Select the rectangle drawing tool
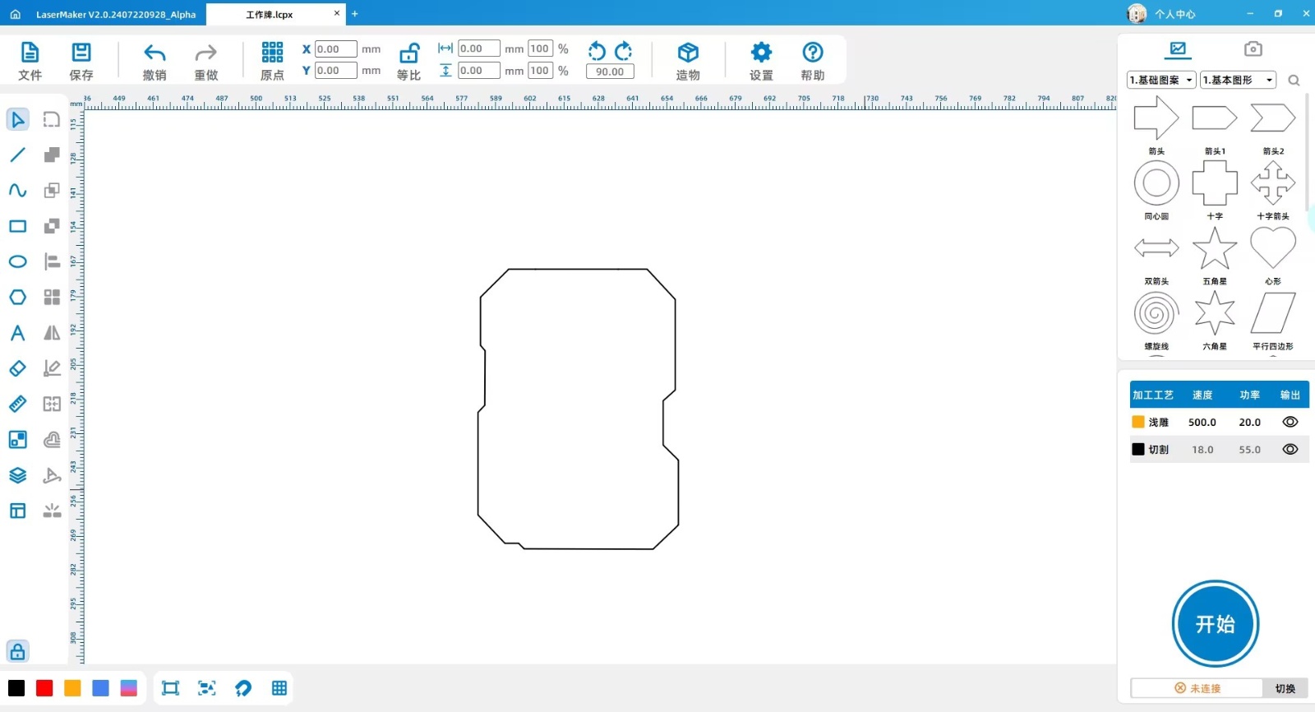The image size is (1315, 712). (x=17, y=226)
